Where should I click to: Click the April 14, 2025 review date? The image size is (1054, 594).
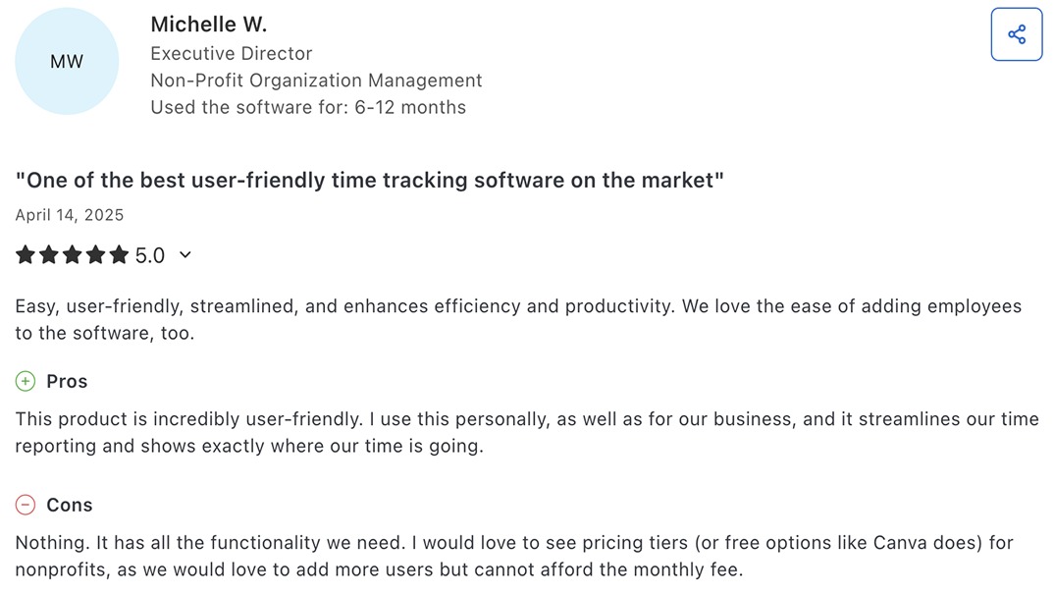click(x=70, y=215)
